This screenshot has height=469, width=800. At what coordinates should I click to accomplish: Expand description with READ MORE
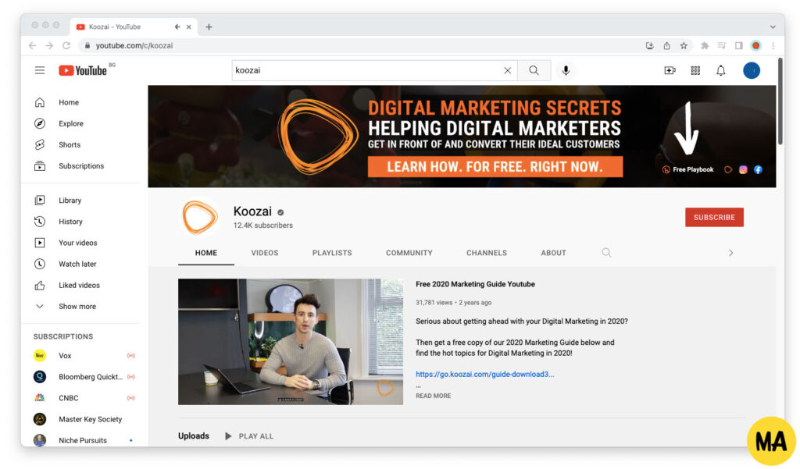click(433, 396)
